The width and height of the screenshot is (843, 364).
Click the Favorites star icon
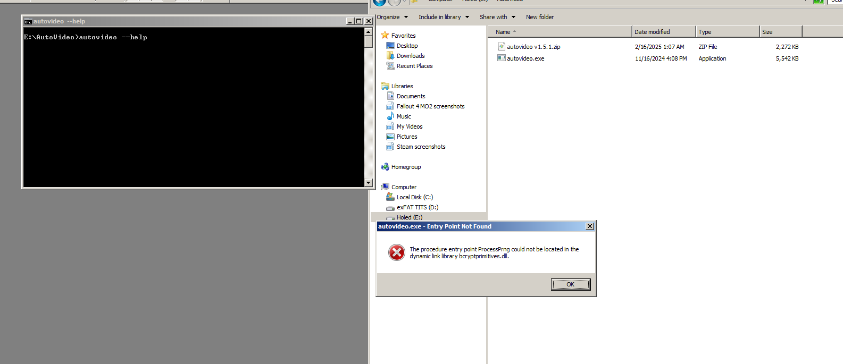pyautogui.click(x=385, y=35)
